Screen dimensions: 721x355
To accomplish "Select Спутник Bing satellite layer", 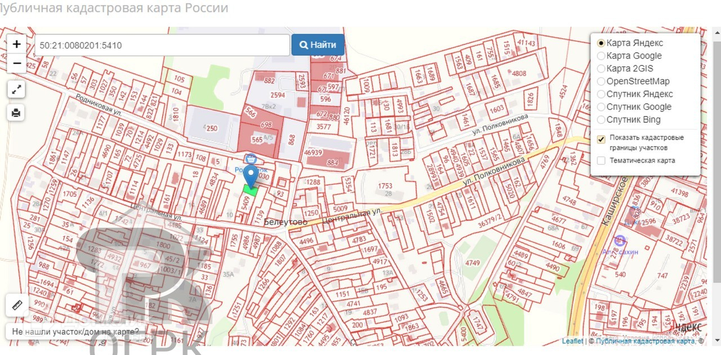I will (x=601, y=120).
